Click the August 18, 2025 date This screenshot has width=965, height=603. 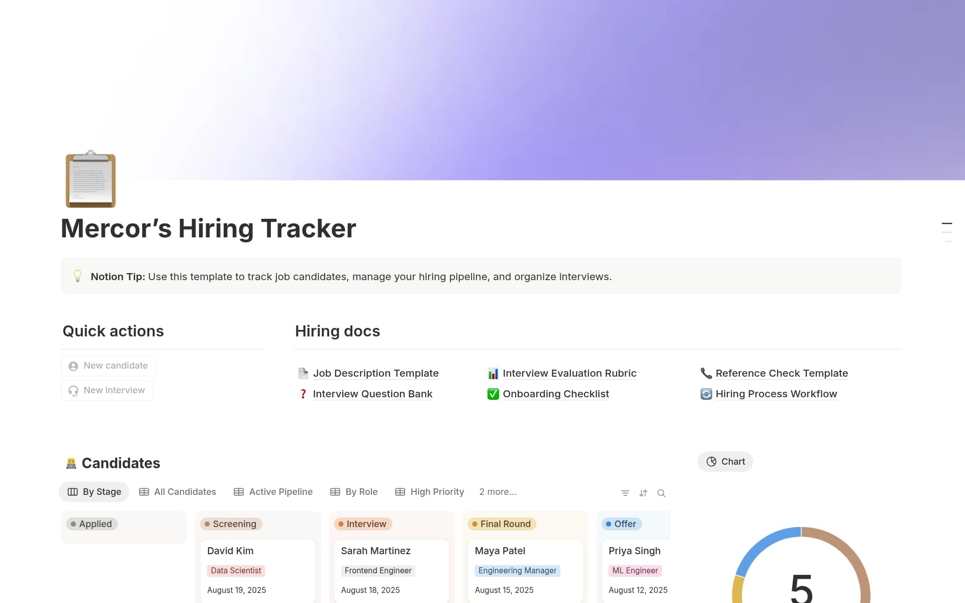coord(370,590)
